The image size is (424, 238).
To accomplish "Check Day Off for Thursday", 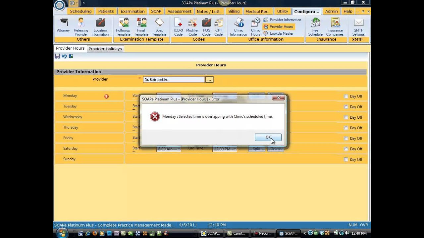I will point(346,128).
